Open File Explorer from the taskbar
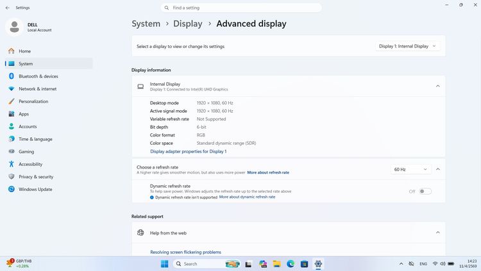 [x=276, y=264]
